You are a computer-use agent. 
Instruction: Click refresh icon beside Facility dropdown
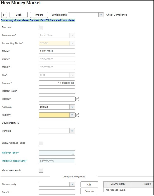tap(77, 115)
